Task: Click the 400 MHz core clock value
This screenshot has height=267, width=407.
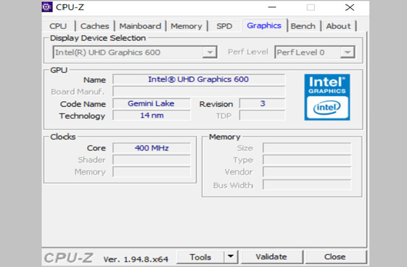Action: pyautogui.click(x=151, y=148)
